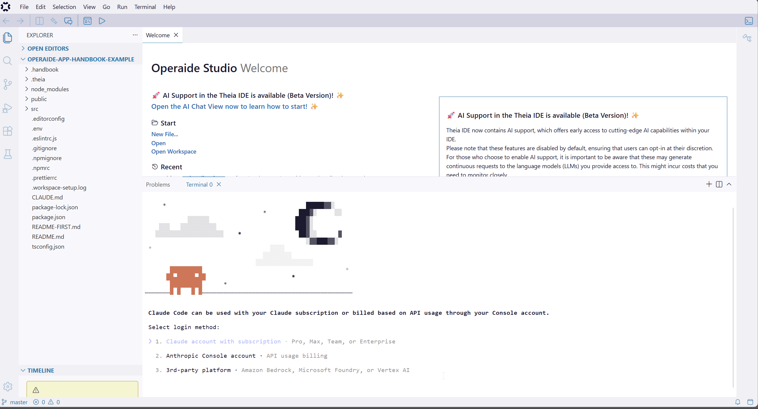Open the Explorer view in activity bar
This screenshot has width=758, height=409.
click(x=8, y=38)
